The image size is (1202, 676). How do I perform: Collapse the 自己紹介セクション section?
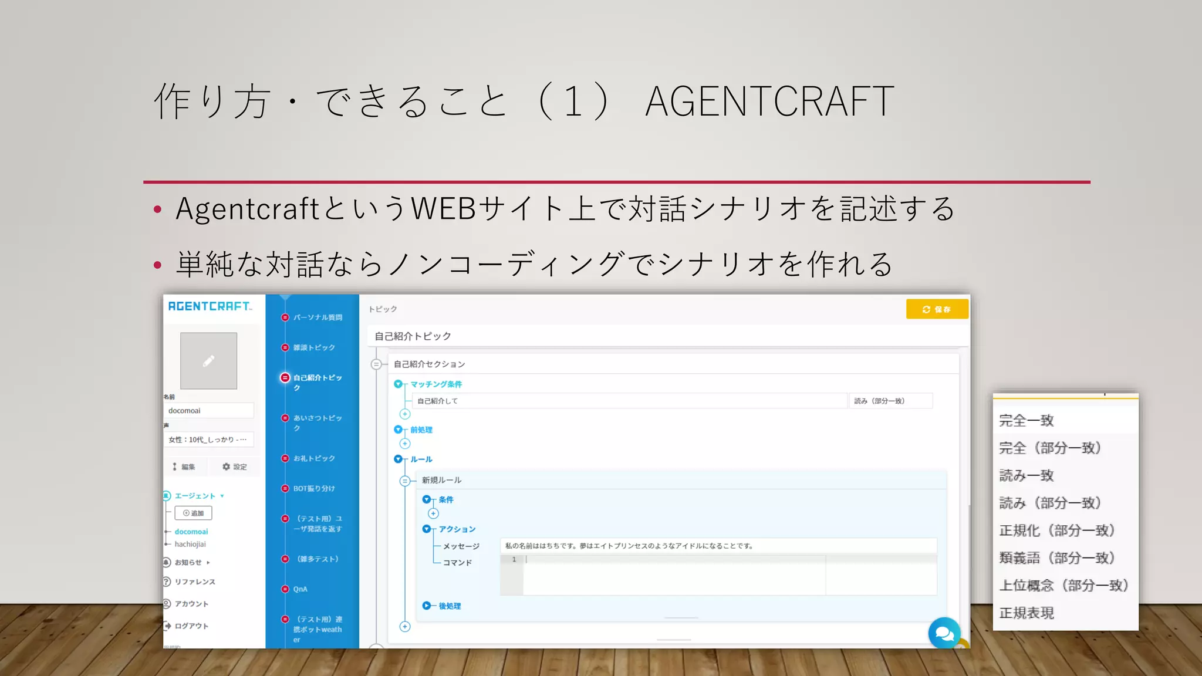tap(376, 364)
